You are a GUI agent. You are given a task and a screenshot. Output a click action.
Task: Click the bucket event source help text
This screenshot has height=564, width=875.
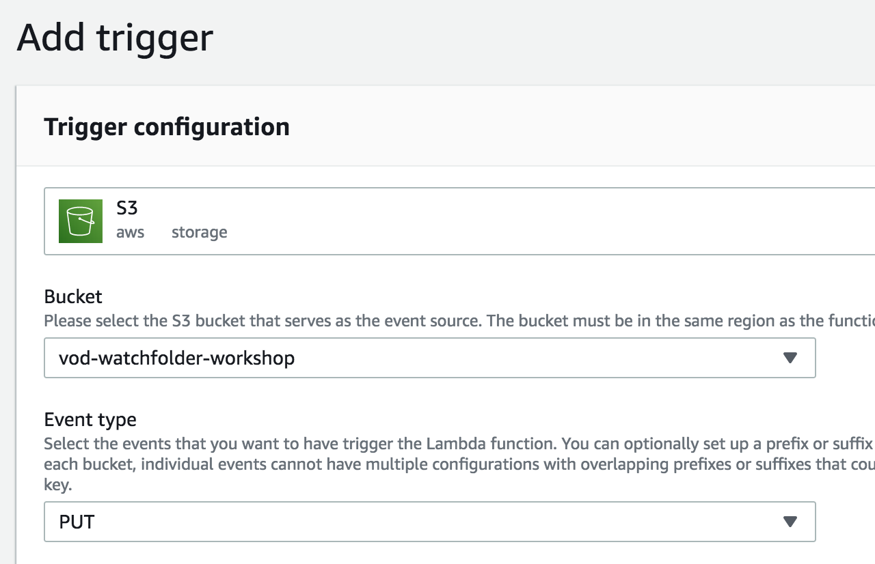pos(459,321)
